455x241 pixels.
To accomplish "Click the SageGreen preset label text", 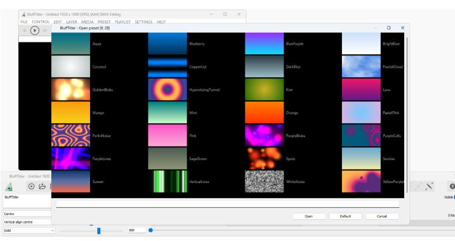I will click(198, 159).
